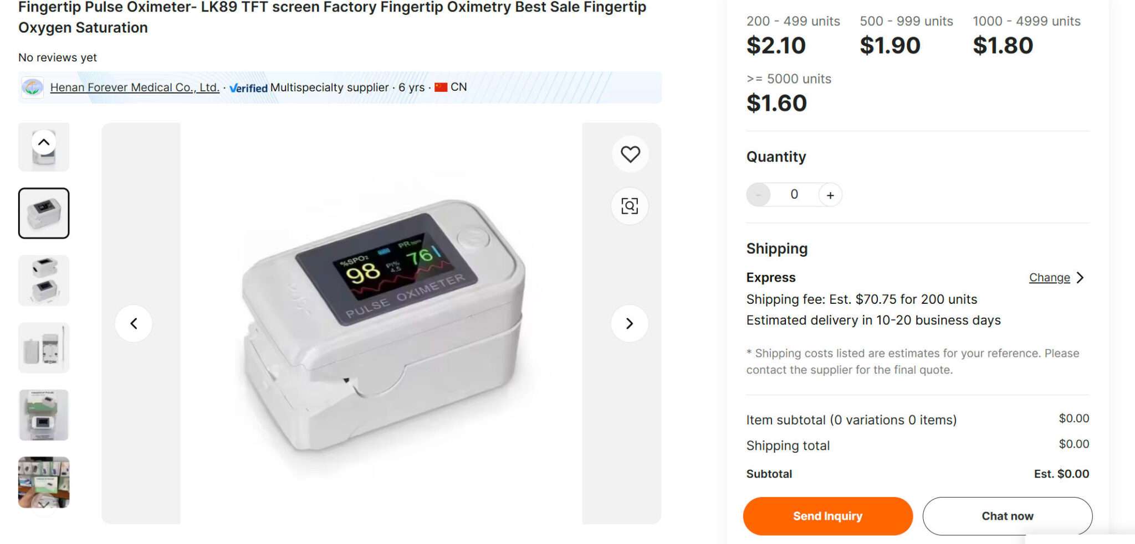This screenshot has height=544, width=1135.
Task: Show previous product image
Action: (134, 323)
